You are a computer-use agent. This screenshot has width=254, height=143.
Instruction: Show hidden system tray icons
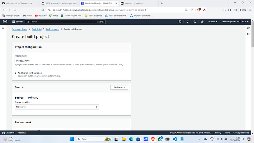(x=200, y=139)
